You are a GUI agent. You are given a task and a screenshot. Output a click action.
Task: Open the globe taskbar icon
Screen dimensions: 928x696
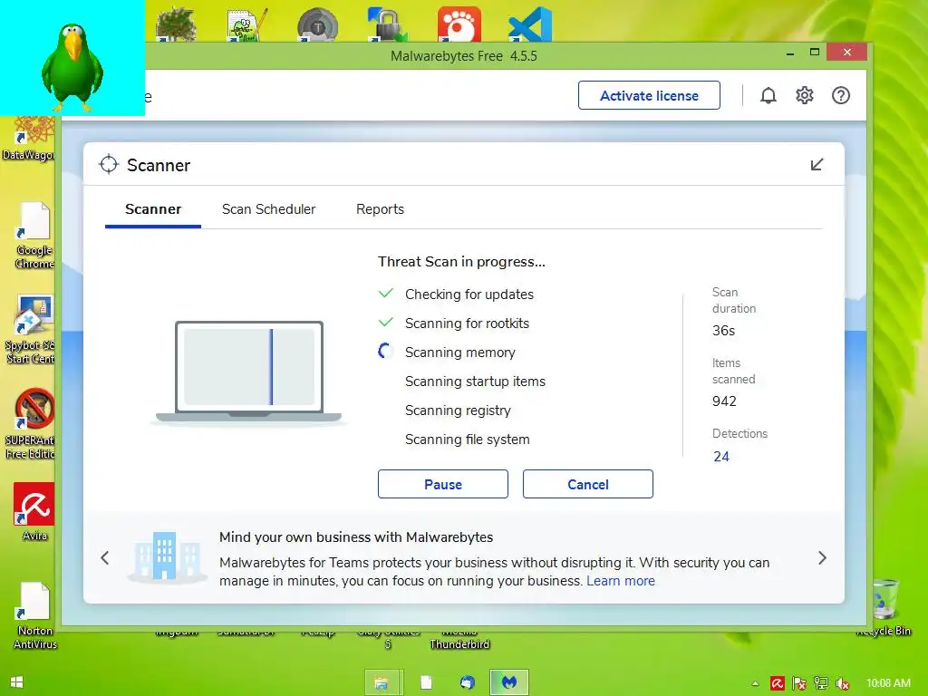click(468, 683)
